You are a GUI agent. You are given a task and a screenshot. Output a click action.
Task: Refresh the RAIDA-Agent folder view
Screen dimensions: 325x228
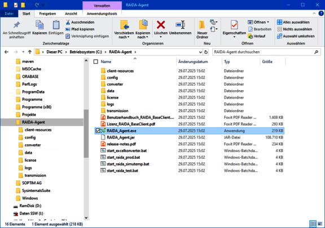pyautogui.click(x=206, y=52)
